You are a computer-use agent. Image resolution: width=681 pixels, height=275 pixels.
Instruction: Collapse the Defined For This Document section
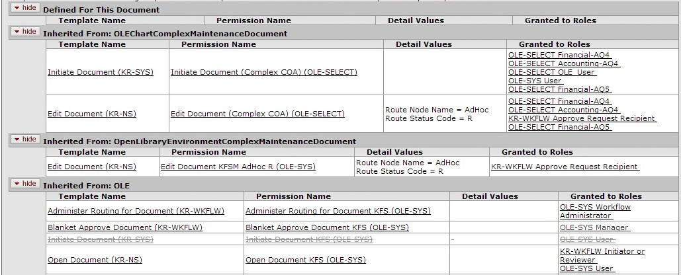pos(26,8)
